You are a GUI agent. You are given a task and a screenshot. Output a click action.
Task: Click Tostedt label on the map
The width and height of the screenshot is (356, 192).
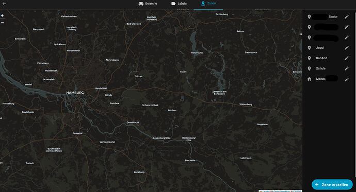(29, 163)
